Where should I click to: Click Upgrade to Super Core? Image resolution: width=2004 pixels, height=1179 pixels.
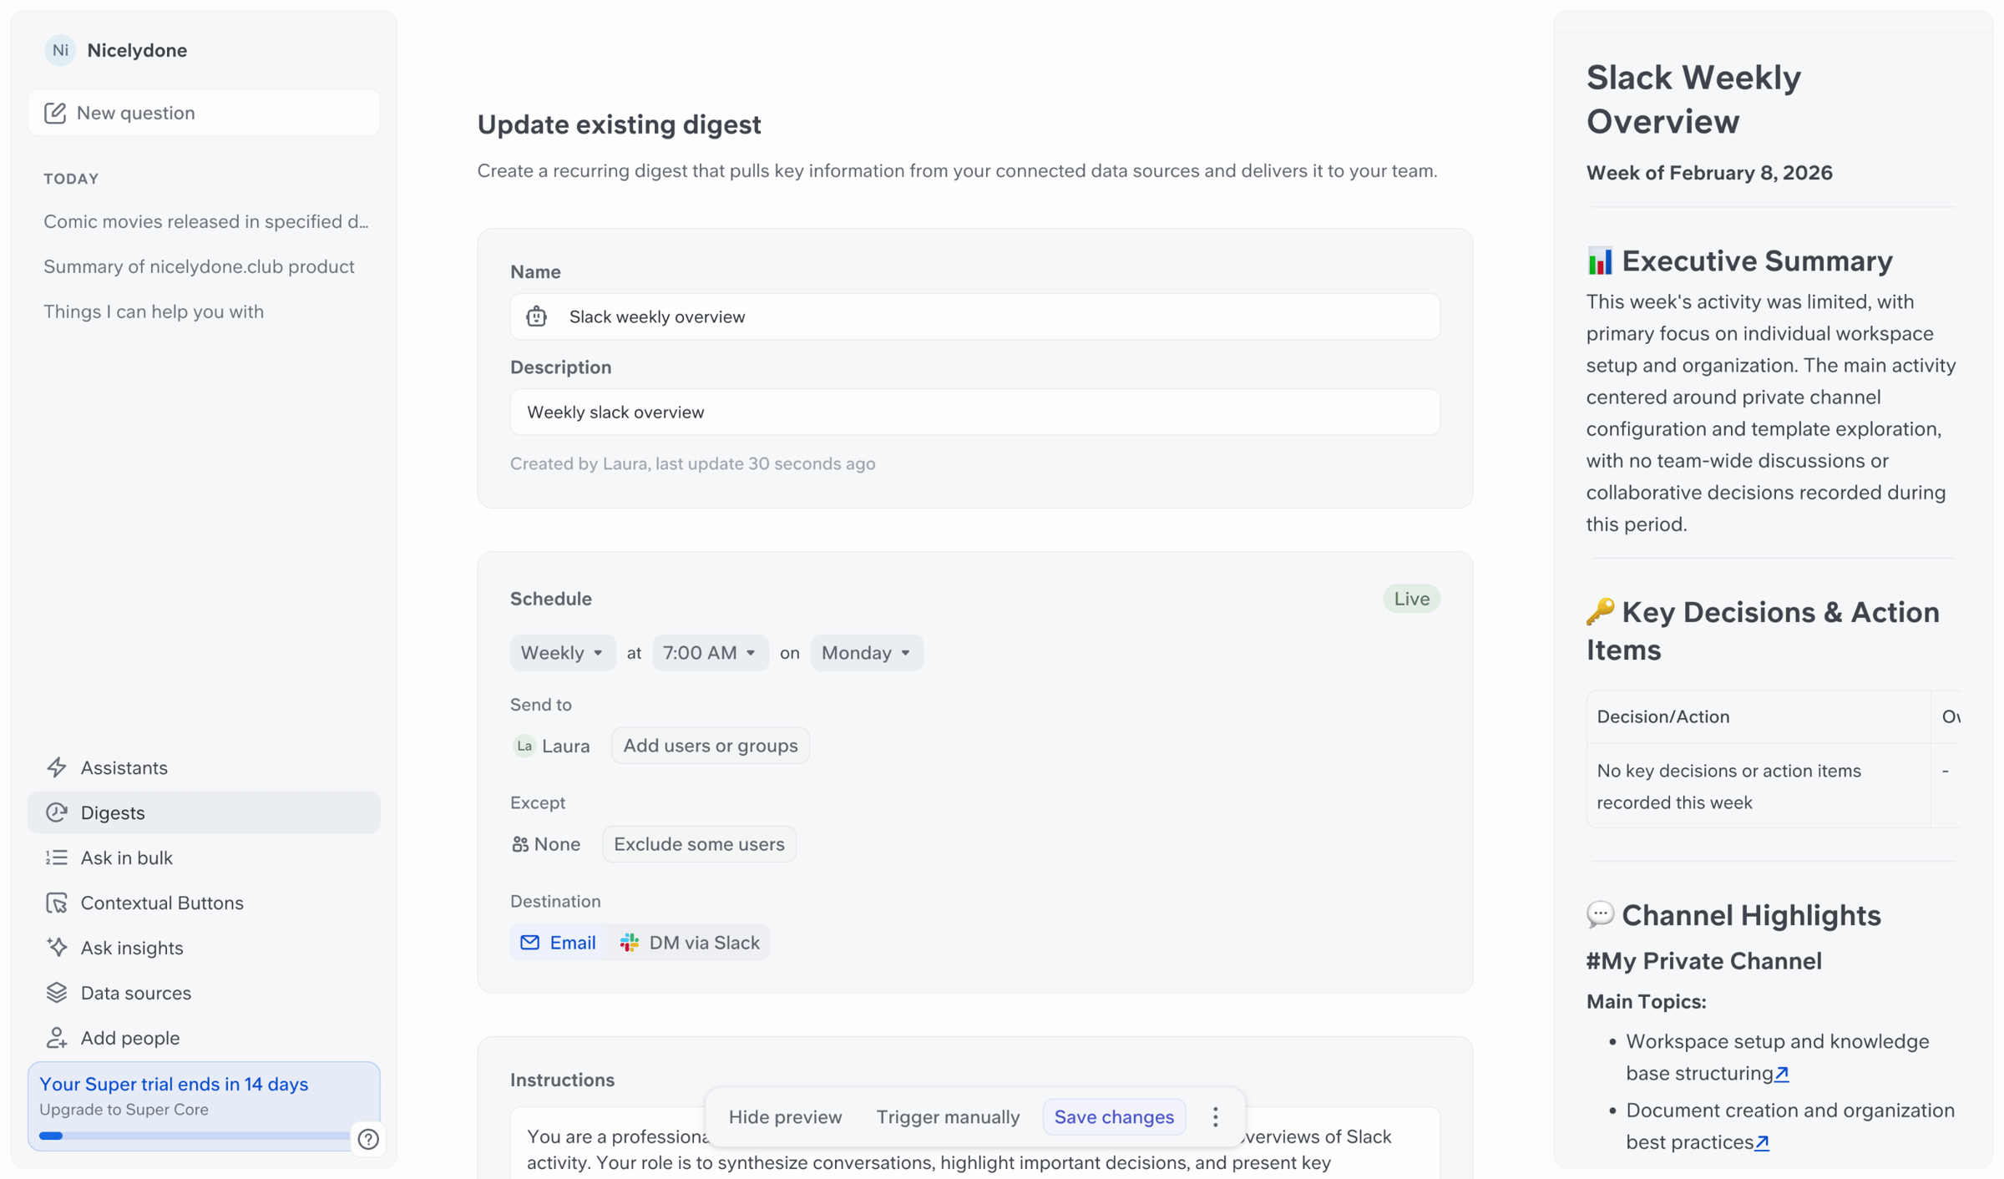124,1110
